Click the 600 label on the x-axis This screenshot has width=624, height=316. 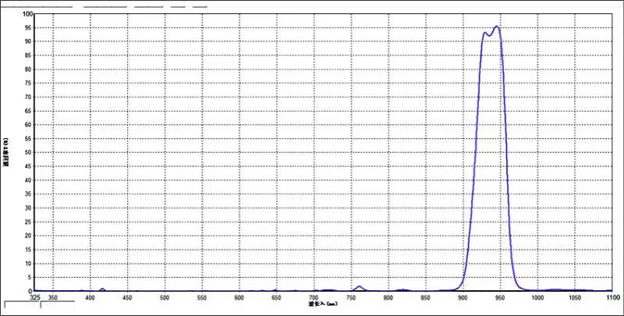[239, 297]
